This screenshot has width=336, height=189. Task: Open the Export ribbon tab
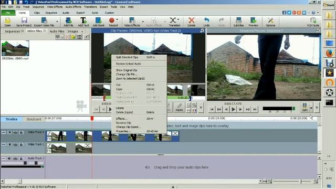point(80,13)
